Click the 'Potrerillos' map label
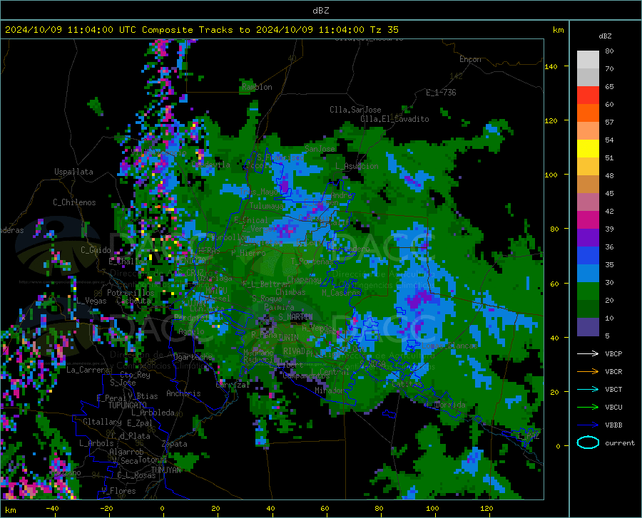The height and width of the screenshot is (518, 642). [131, 293]
